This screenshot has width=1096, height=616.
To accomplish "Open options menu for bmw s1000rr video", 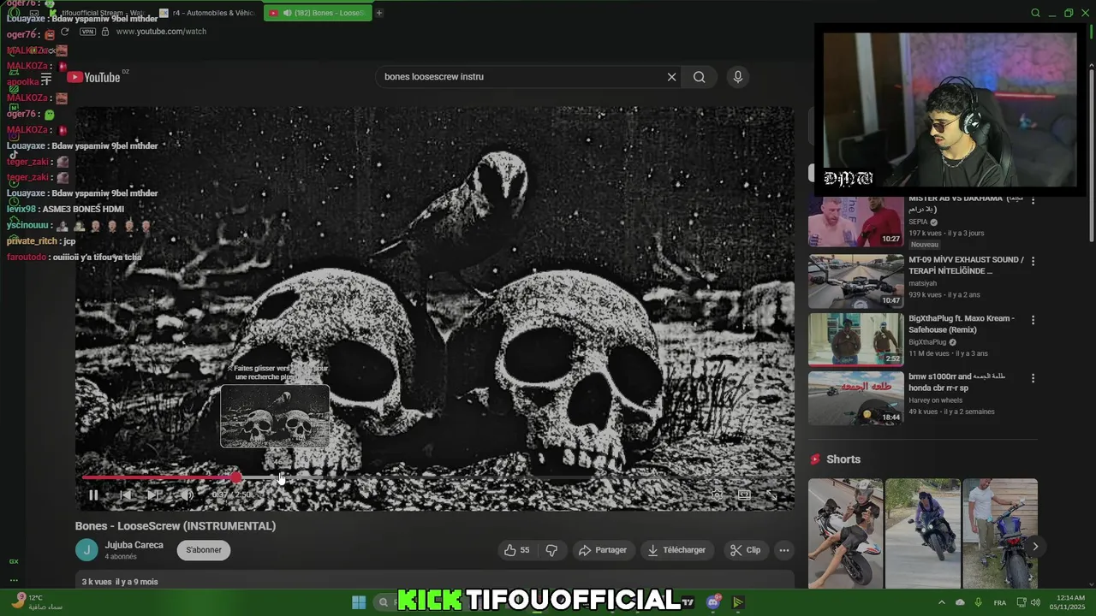I will [x=1033, y=378].
